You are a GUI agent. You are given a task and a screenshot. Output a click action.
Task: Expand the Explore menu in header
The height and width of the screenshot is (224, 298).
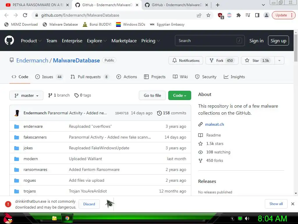click(x=97, y=41)
